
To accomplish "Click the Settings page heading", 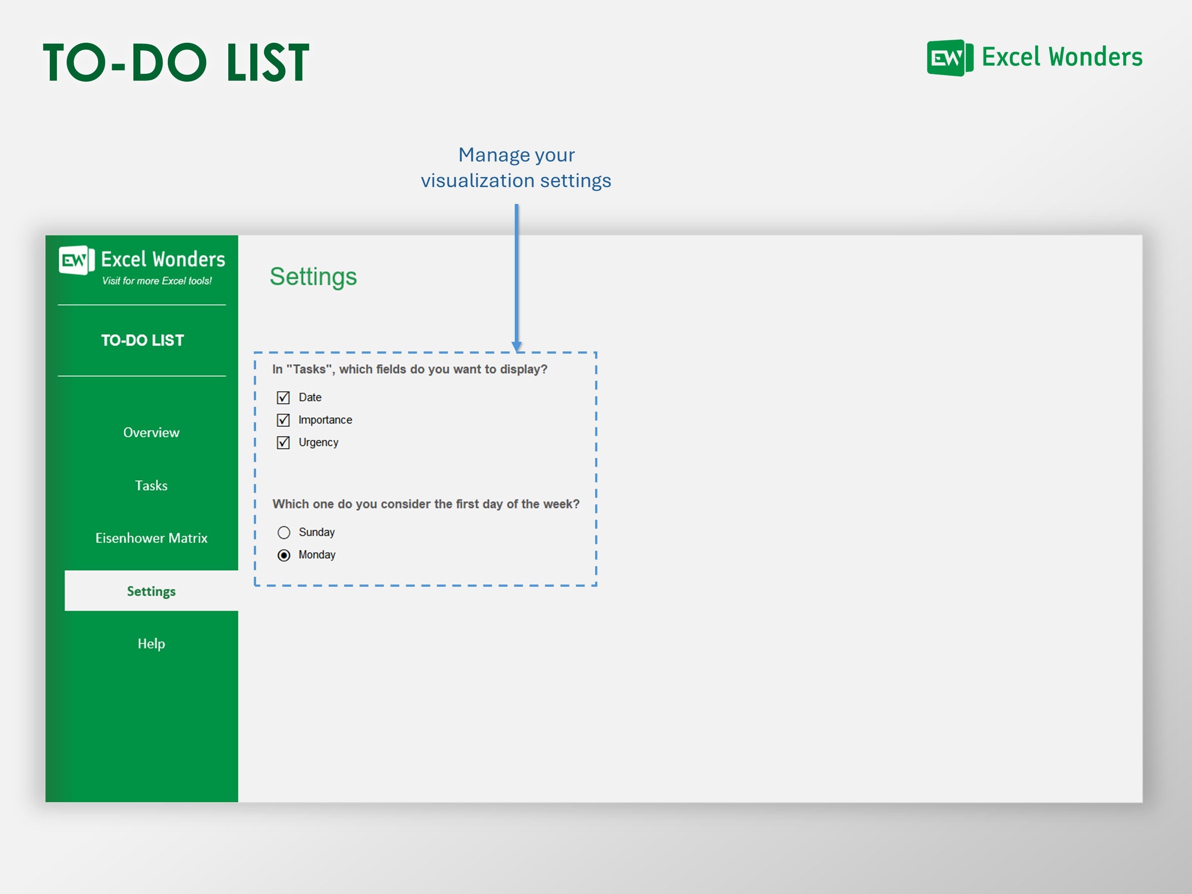I will [313, 277].
